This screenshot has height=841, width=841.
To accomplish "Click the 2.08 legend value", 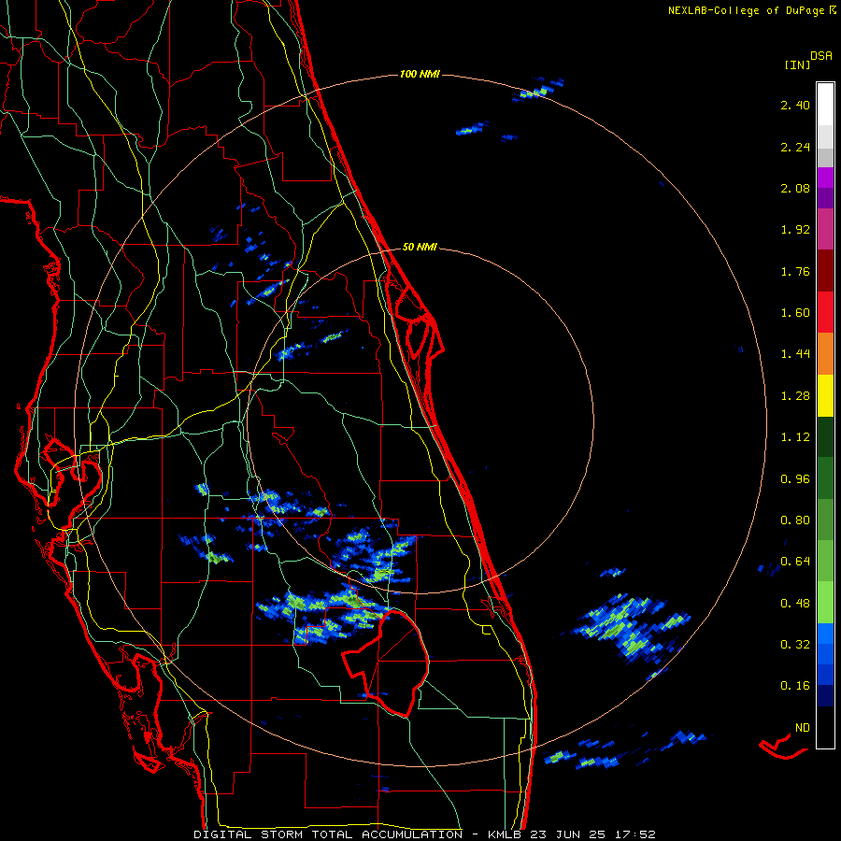I will (x=795, y=188).
